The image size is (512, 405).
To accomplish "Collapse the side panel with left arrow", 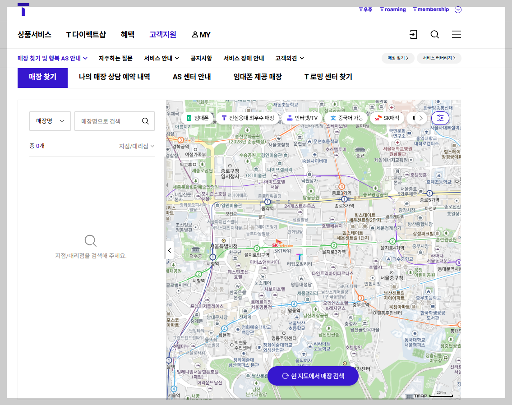I will click(x=170, y=250).
